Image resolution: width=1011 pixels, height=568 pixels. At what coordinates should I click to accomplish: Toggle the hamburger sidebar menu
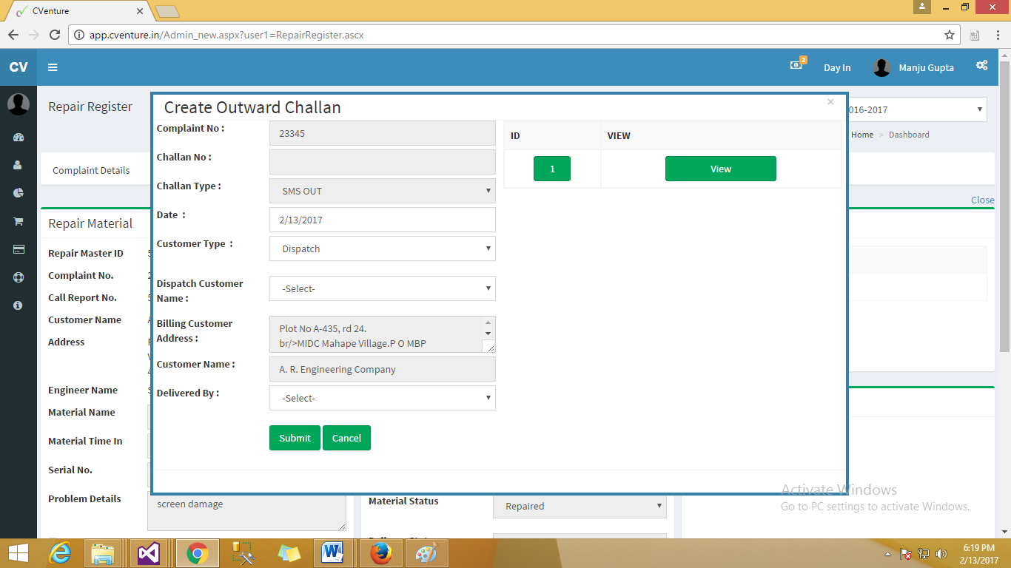(53, 67)
